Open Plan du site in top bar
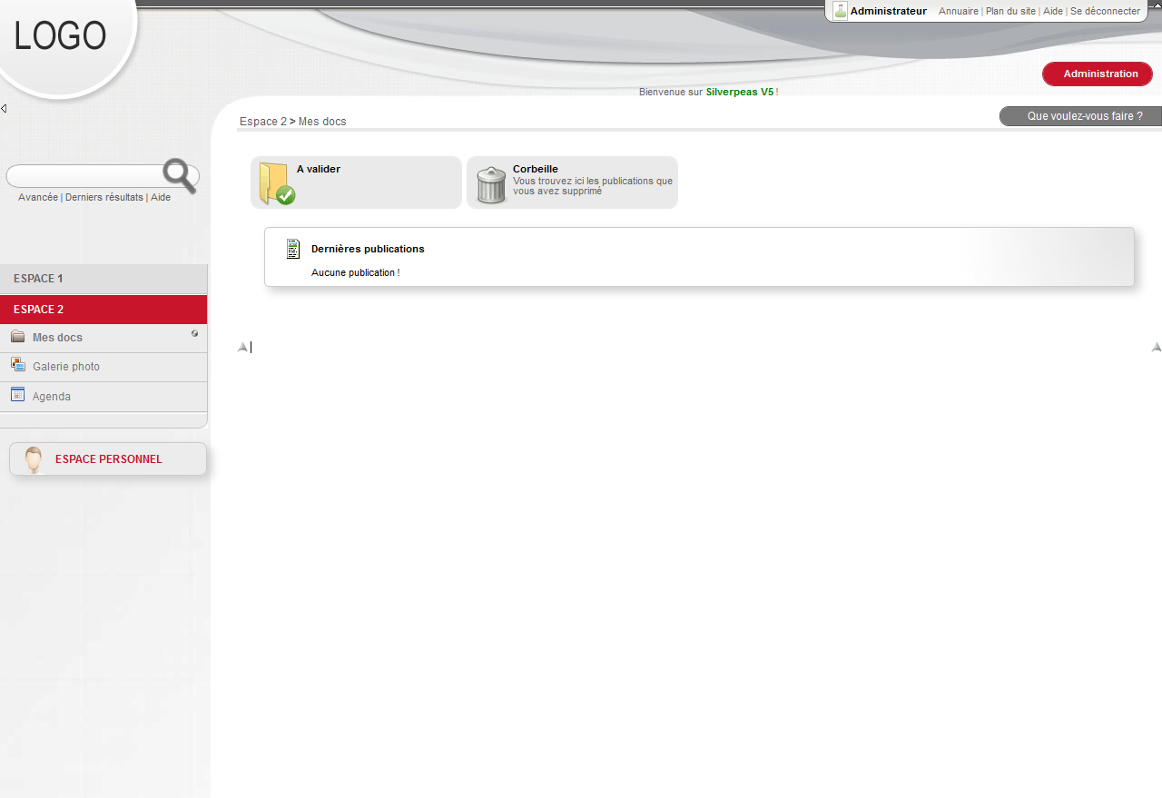 [x=1010, y=12]
